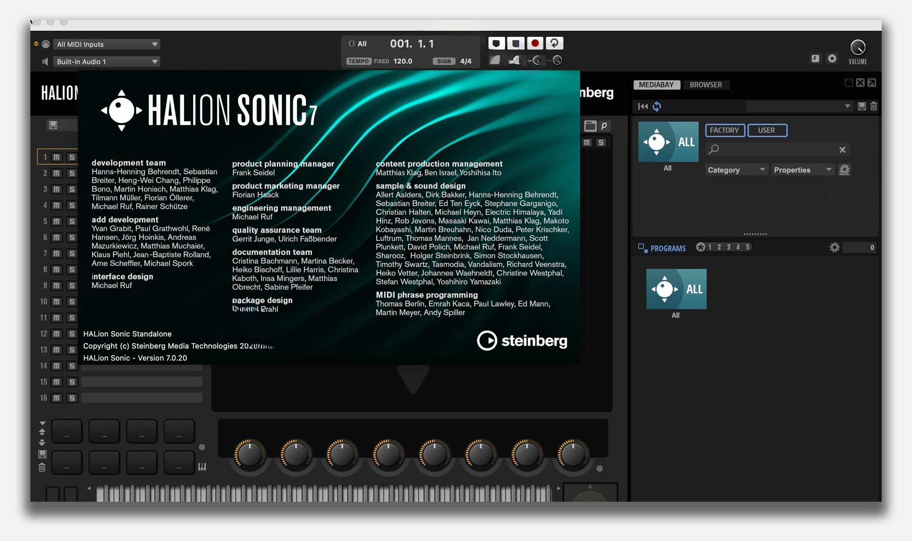
Task: Click the first trigger pad
Action: click(67, 431)
